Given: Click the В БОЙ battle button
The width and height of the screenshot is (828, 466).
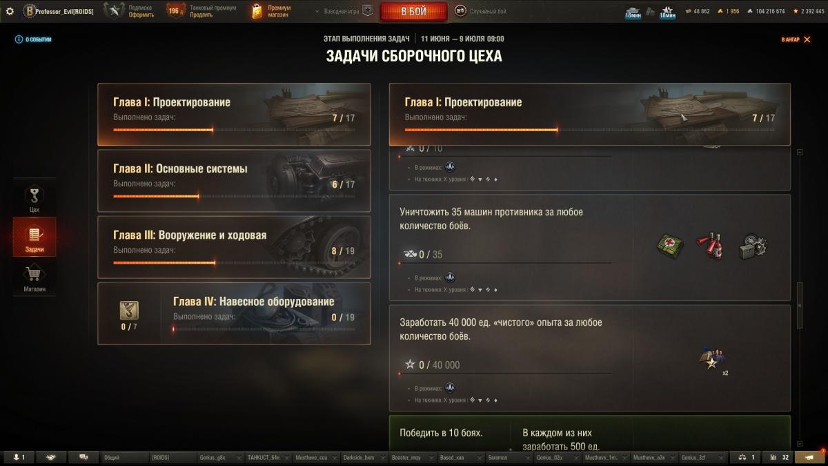Looking at the screenshot, I should click(414, 11).
